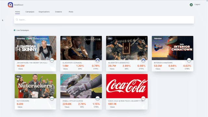Open the Creators tab

pyautogui.click(x=58, y=12)
